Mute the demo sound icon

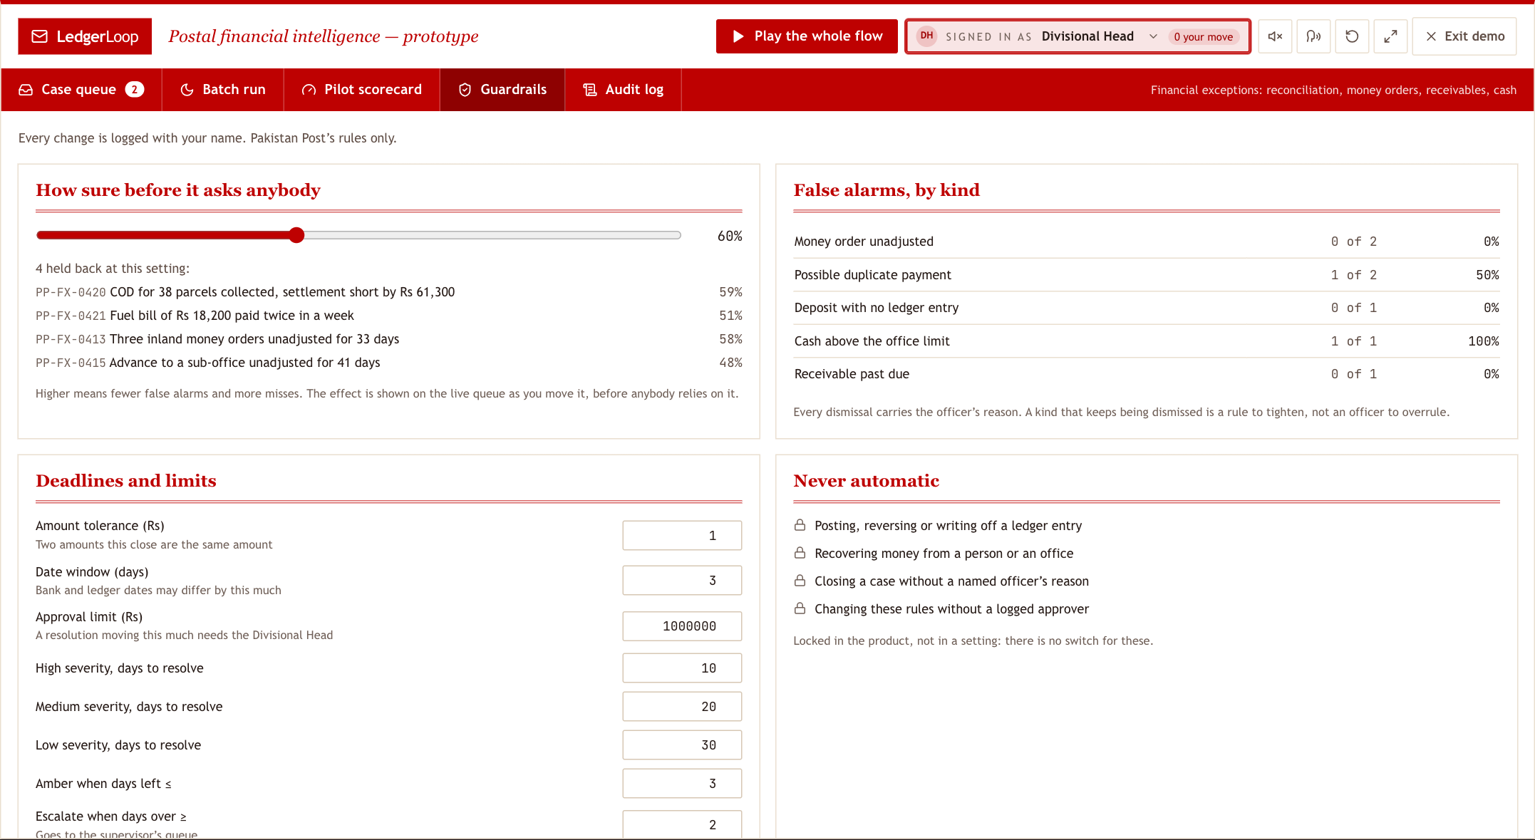1275,36
